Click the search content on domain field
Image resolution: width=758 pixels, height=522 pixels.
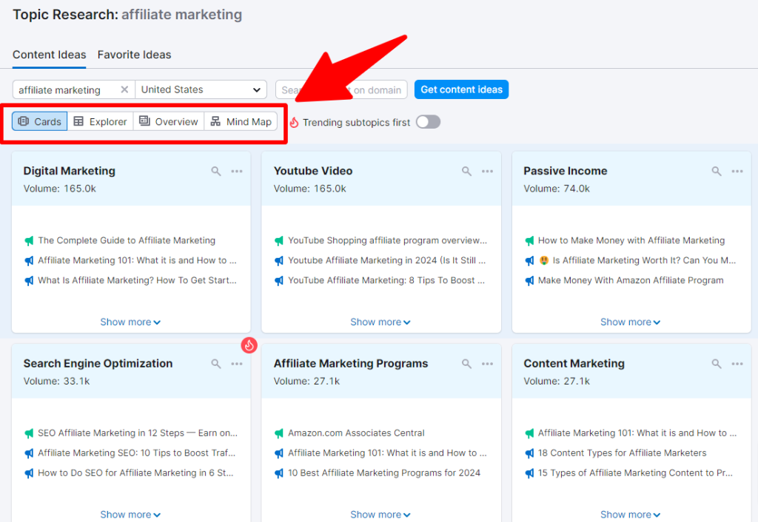(x=341, y=89)
